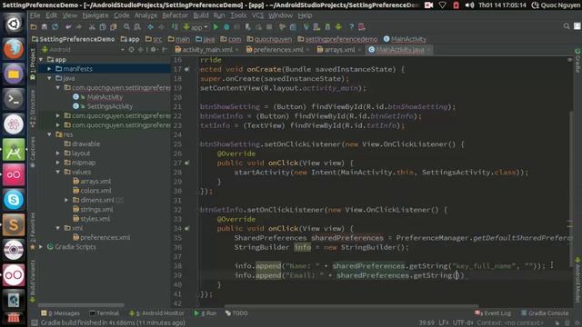Click the override gutter icon on line 27
Image resolution: width=582 pixels, height=327 pixels.
coord(186,163)
